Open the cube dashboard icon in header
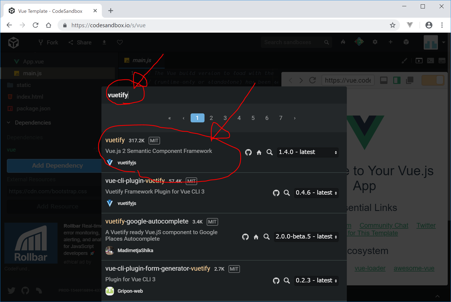The image size is (451, 302). pos(406,42)
